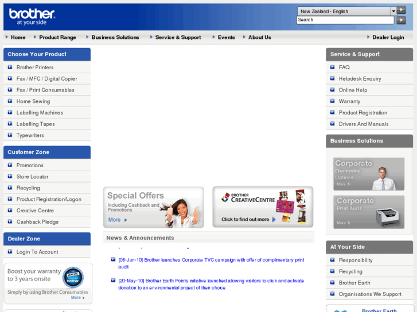This screenshot has width=417, height=312.
Task: Click the arrow icon beside Warranty
Action: coord(332,101)
